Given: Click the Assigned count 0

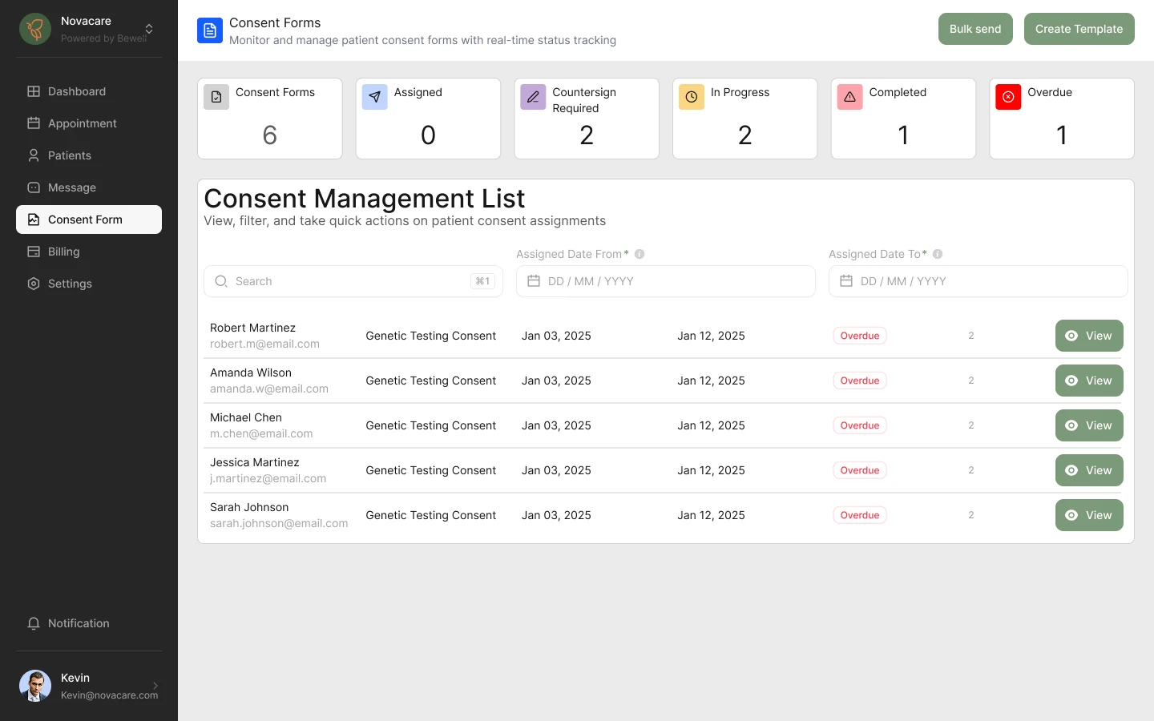Looking at the screenshot, I should tap(428, 135).
